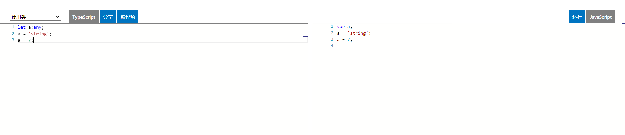
Task: Click TypeScript line a = 7;
Action: point(26,40)
